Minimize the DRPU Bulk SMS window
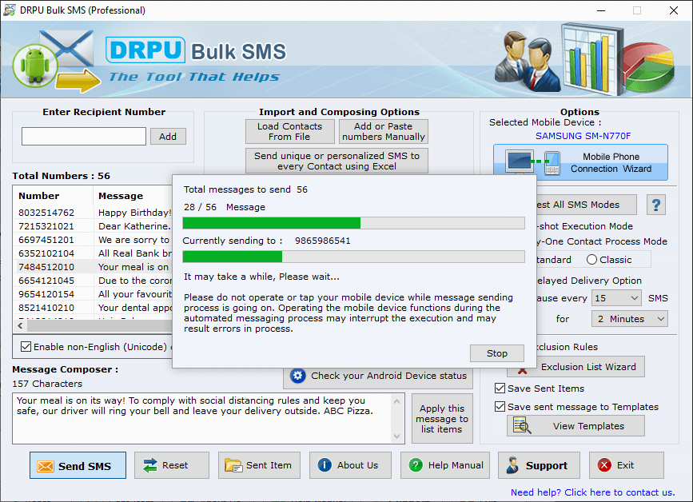The image size is (693, 502). pos(601,10)
